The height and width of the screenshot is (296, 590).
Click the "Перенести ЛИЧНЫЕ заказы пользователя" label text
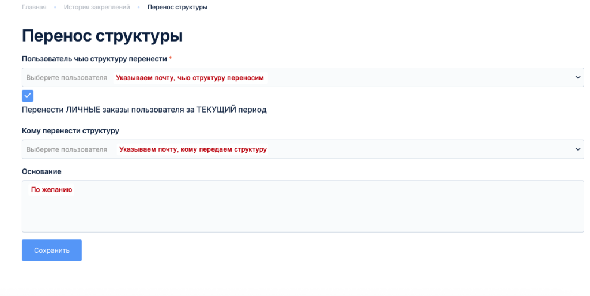tap(144, 109)
